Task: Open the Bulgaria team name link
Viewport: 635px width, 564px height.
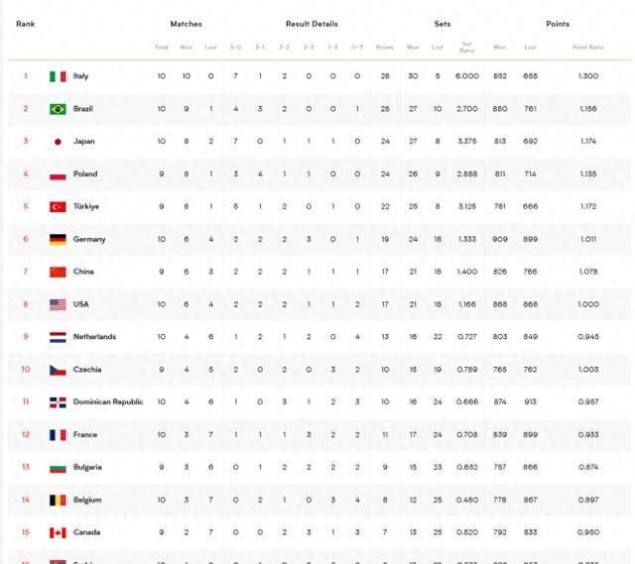Action: pyautogui.click(x=87, y=467)
